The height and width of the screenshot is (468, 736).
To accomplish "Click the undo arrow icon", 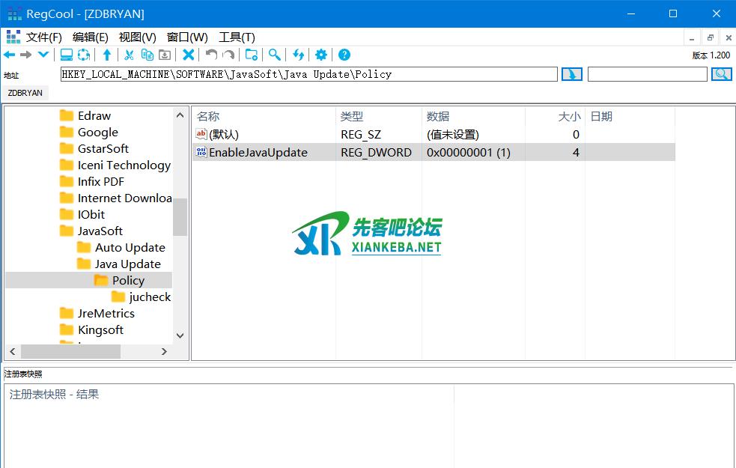I will click(211, 55).
